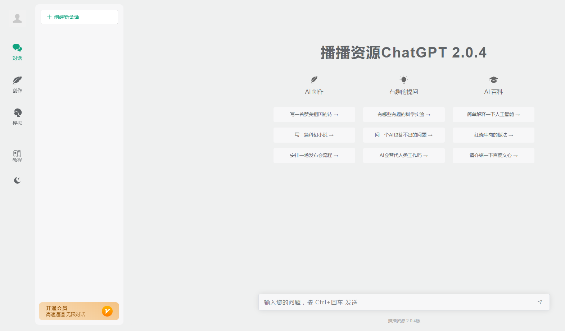
Task: Open the 对话 chat section
Action: (x=17, y=52)
